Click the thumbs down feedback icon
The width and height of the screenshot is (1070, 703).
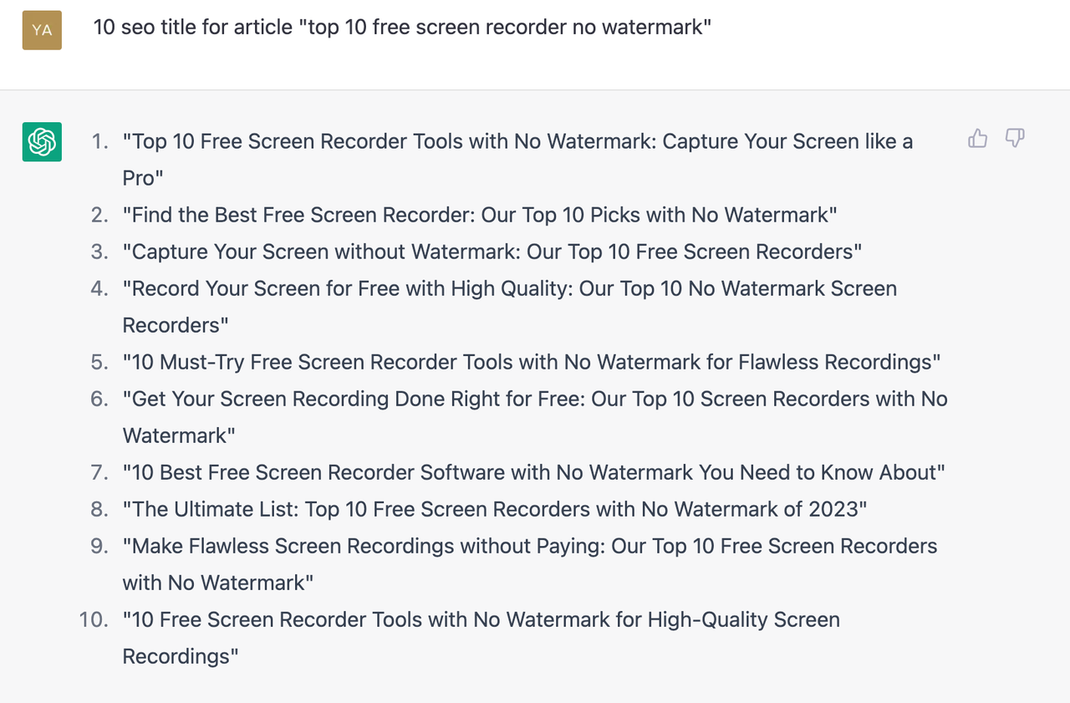coord(1014,139)
